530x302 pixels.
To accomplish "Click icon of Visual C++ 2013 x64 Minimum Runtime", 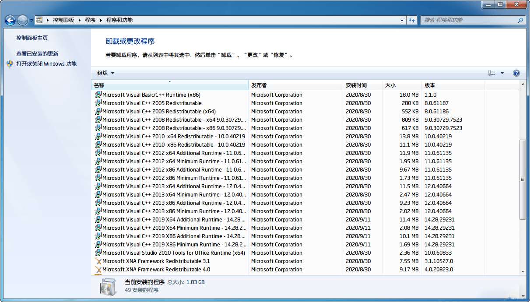I will click(x=98, y=194).
